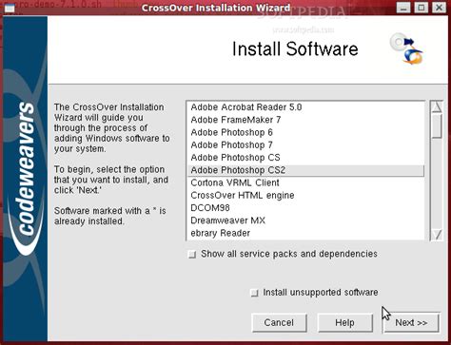Viewport: 451px width, 345px height.
Task: Click the software list scrollbar thumb
Action: click(x=437, y=125)
